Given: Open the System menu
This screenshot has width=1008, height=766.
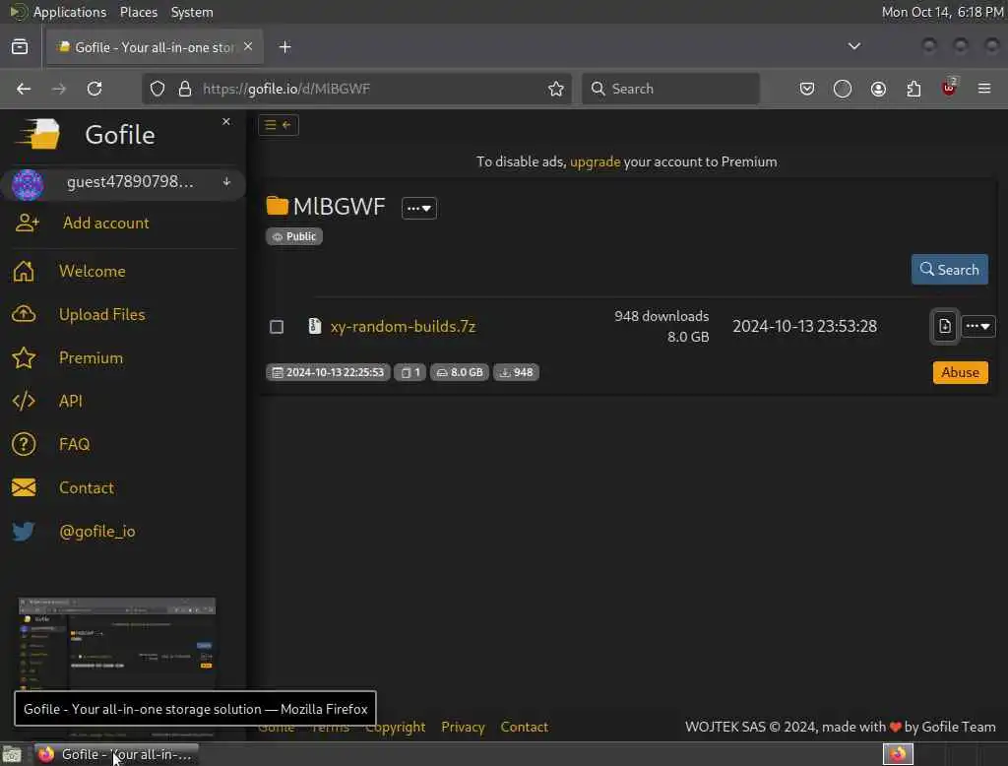Looking at the screenshot, I should (x=192, y=12).
